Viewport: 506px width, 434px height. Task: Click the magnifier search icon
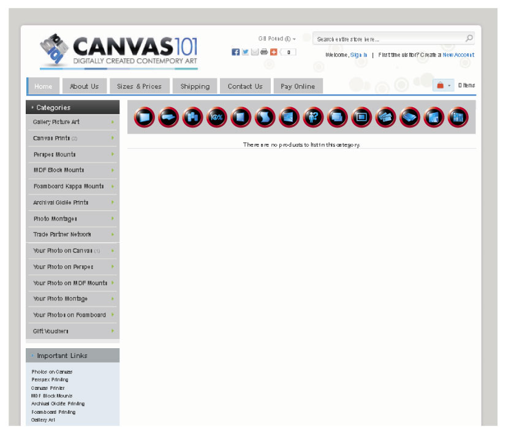[x=469, y=39]
